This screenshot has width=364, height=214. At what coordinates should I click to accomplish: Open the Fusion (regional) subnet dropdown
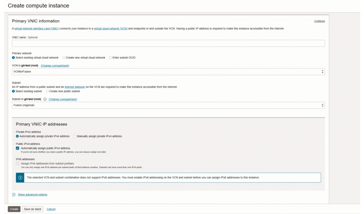click(x=168, y=105)
